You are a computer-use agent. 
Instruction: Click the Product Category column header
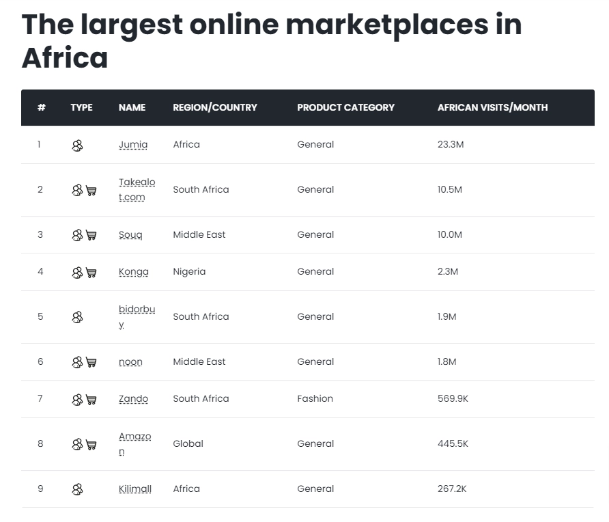(345, 108)
